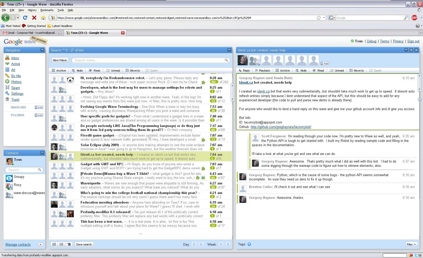Screen dimensions: 423x258
Task: Archive waves from the search panel toolbar
Action: pos(59,71)
